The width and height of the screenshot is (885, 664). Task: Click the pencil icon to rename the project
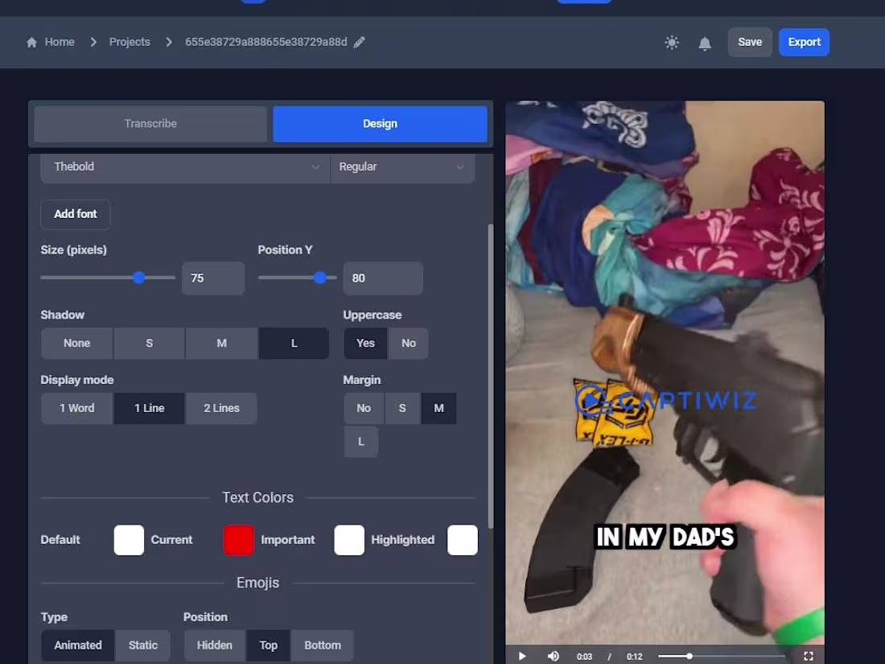click(358, 42)
